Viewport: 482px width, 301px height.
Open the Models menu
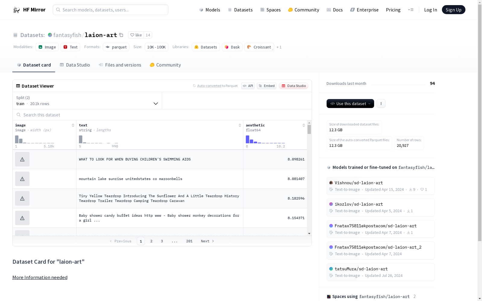point(210,10)
